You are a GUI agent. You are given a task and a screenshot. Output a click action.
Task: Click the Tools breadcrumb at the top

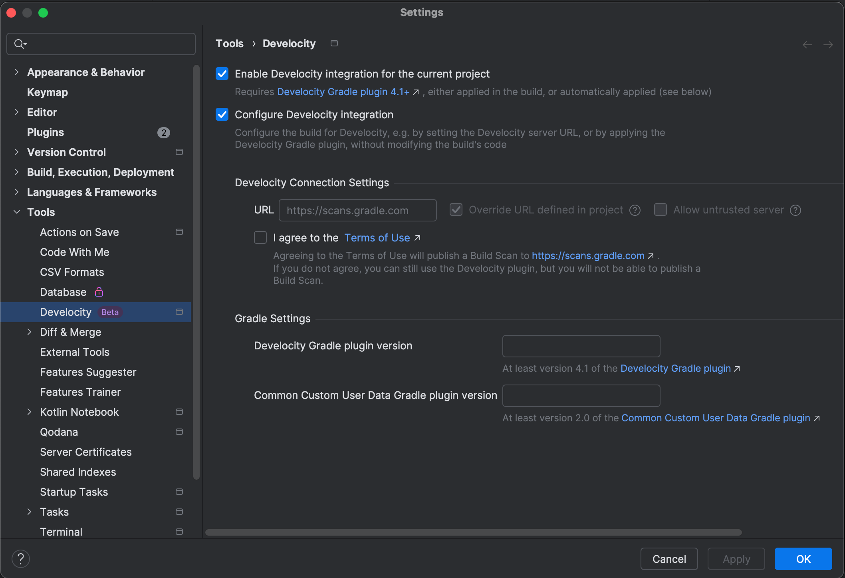230,43
